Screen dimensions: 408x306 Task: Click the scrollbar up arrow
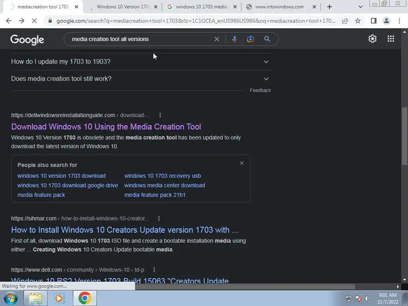[x=404, y=32]
